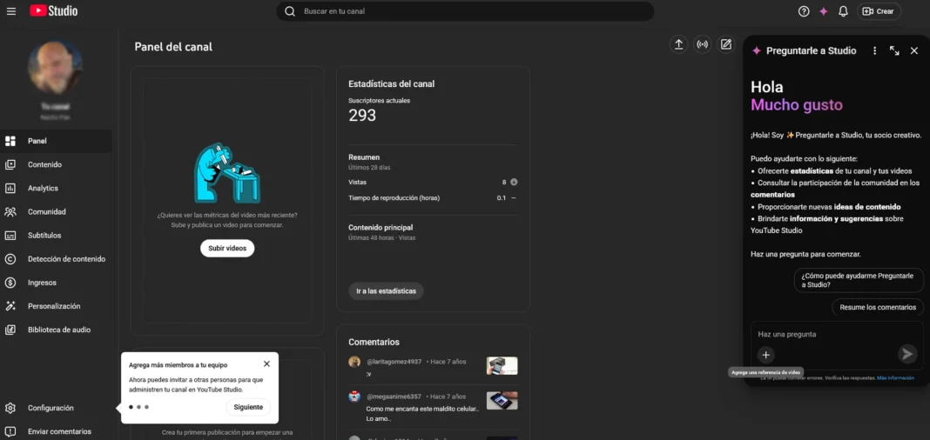Click the Vistas trend indicator icon
This screenshot has height=440, width=930.
point(514,182)
